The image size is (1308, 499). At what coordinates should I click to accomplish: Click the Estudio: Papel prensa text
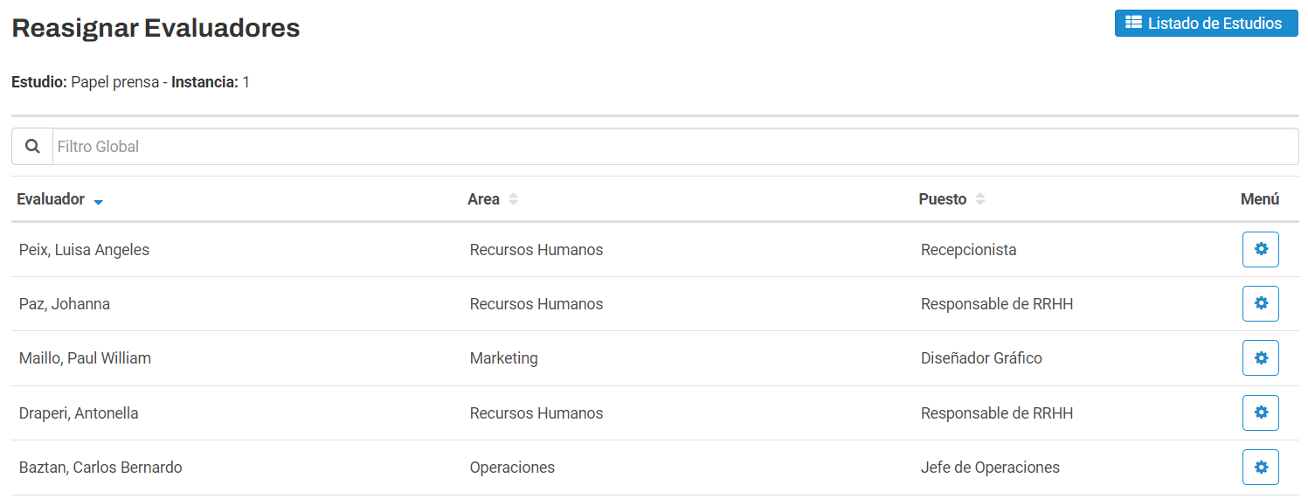tap(85, 82)
